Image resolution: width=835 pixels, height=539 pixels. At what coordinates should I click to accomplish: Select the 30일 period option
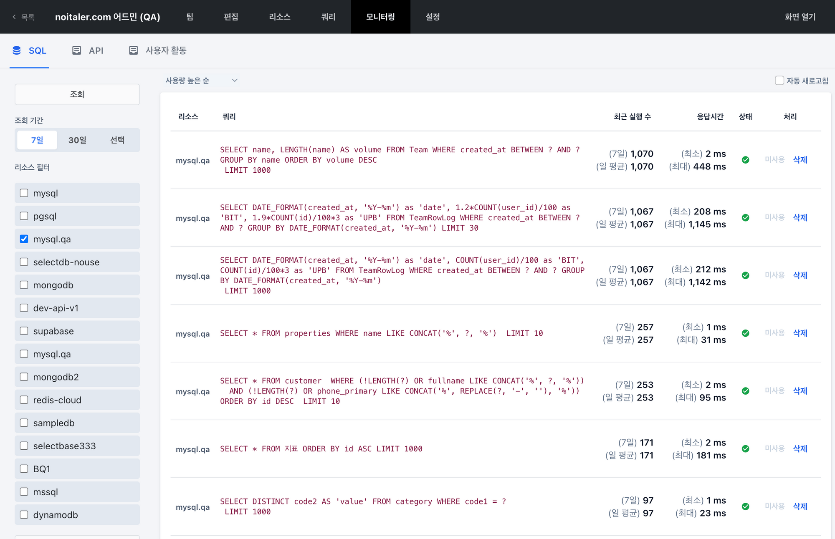pos(77,140)
